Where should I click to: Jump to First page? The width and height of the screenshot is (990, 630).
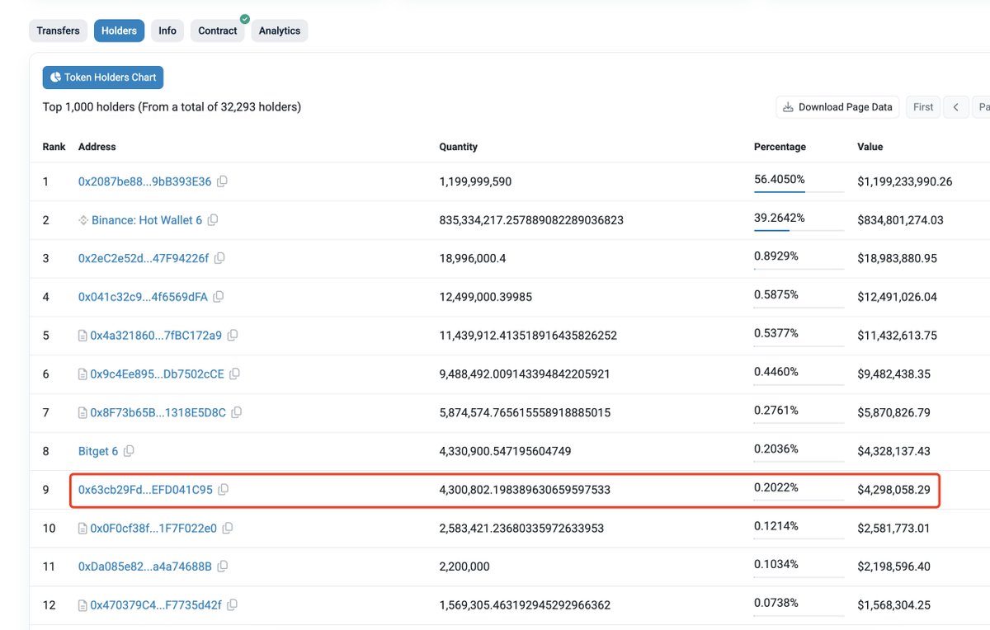(923, 107)
